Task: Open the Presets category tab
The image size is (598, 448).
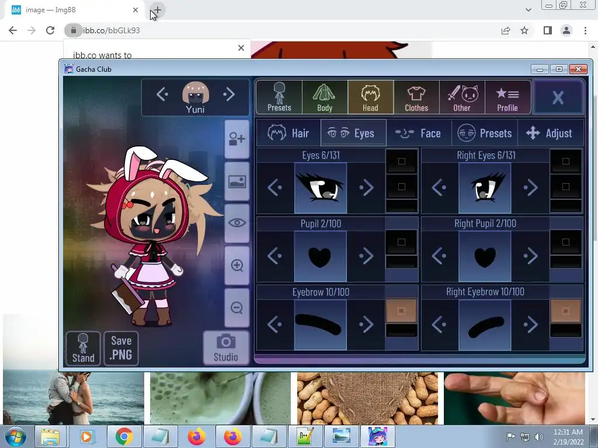Action: 279,97
